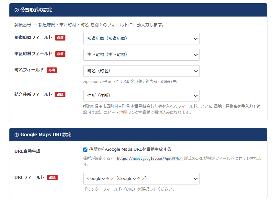Click the zipcloud help text under 町名
This screenshot has height=201, width=273.
tap(131, 82)
